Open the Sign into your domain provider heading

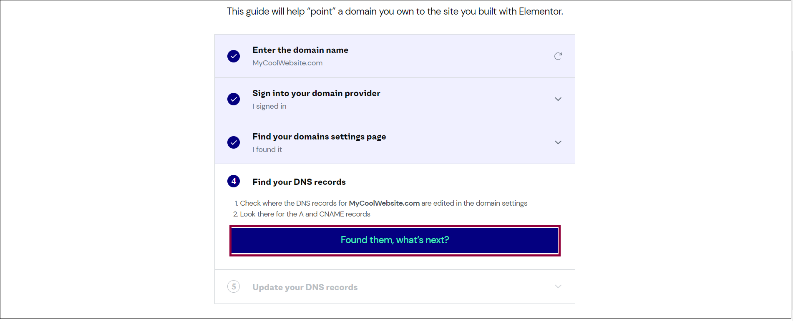[x=316, y=93]
